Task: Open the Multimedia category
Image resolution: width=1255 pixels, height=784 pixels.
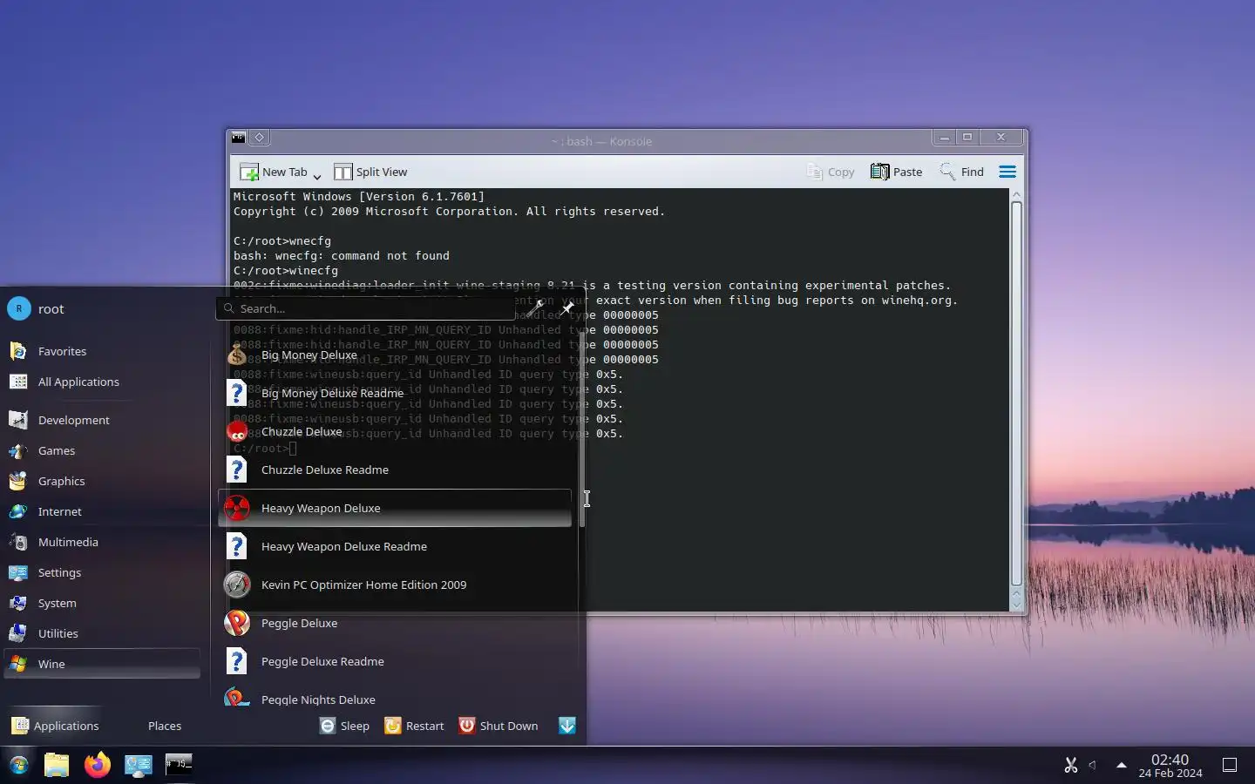Action: (102, 542)
